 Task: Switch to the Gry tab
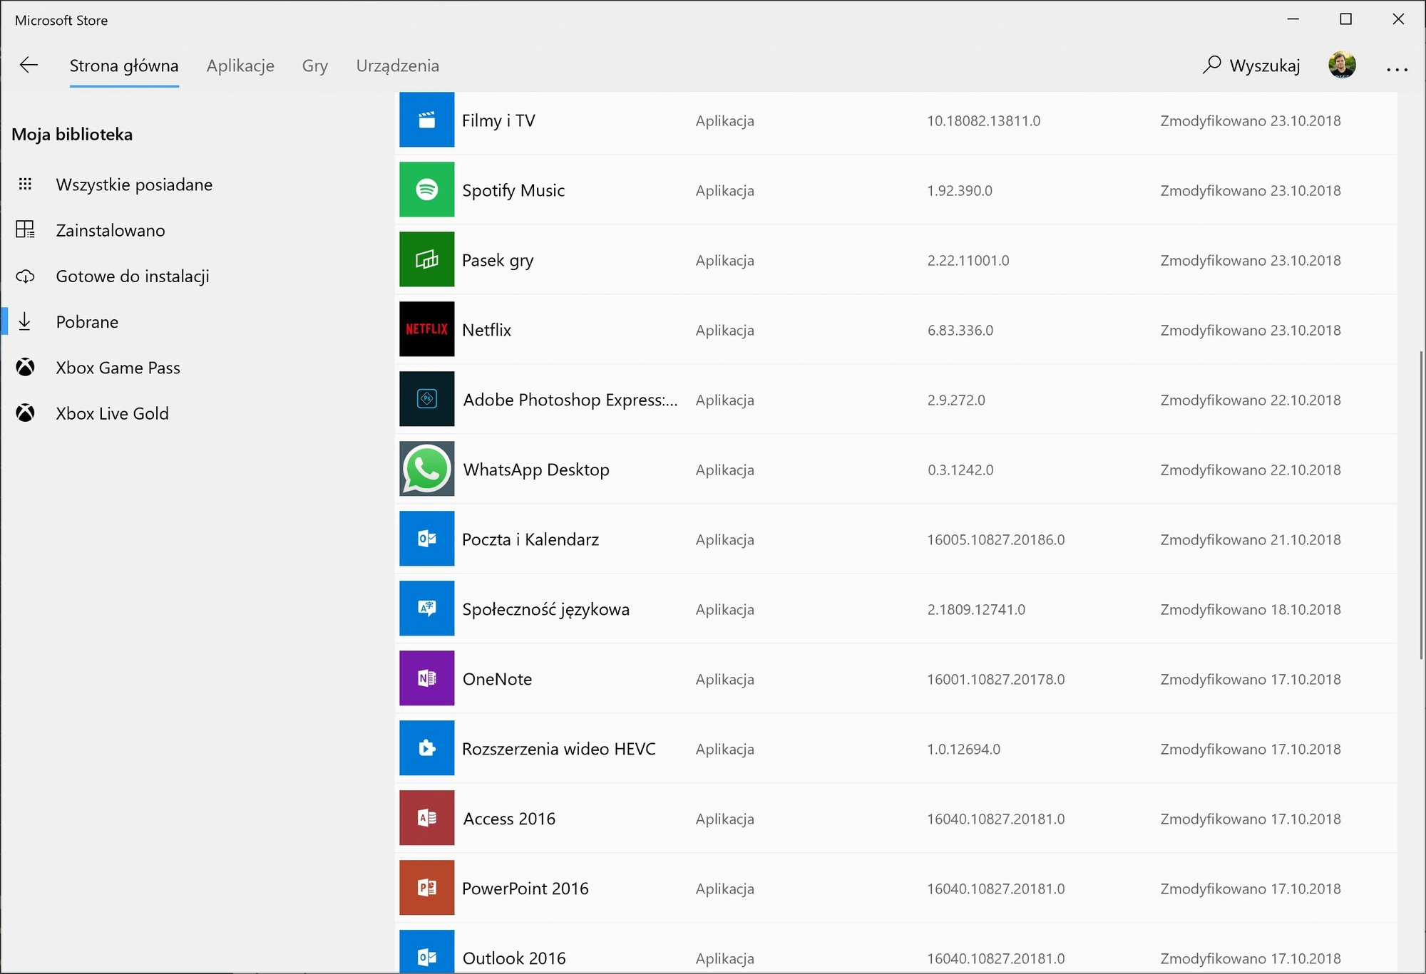(314, 66)
